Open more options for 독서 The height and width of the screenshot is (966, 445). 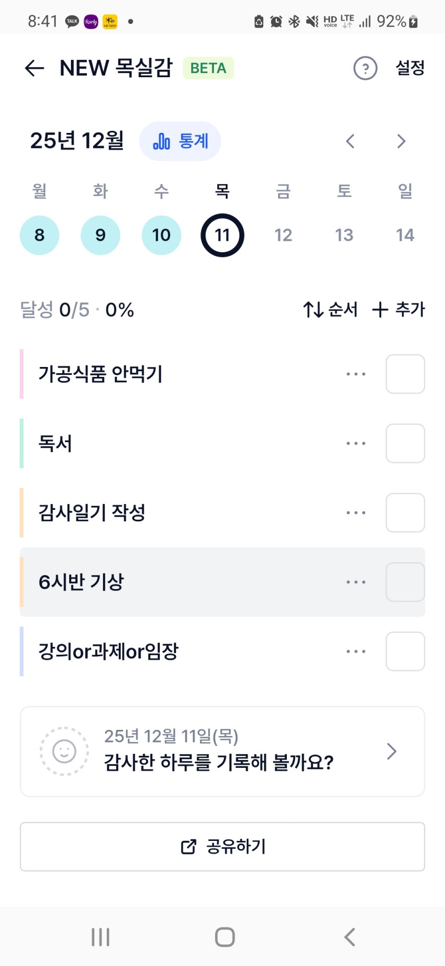tap(356, 444)
